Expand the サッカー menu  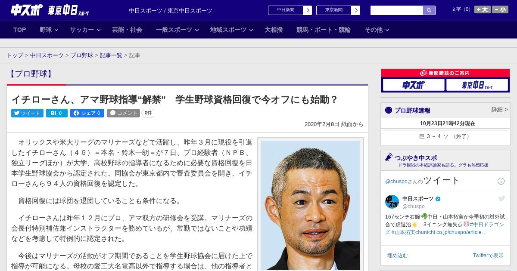click(85, 30)
